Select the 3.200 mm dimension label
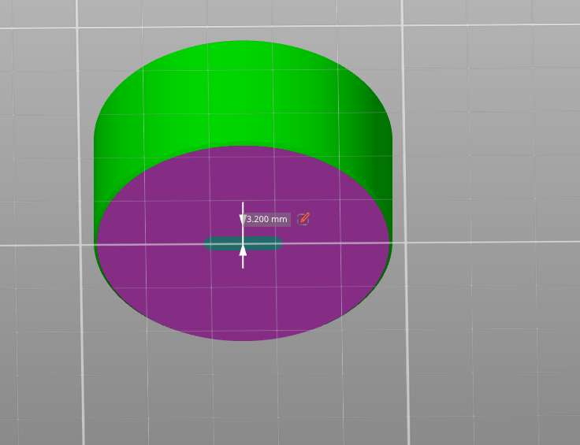580x445 pixels. (266, 220)
